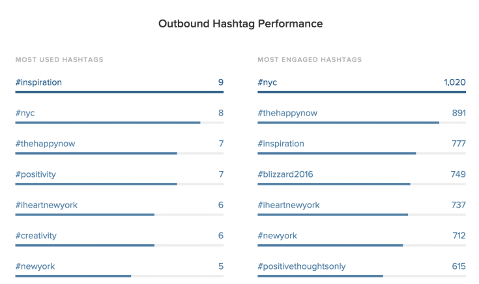Click #iheartnewyork in Most Engaged Hashtags
Screen dimensions: 479x284
click(289, 205)
